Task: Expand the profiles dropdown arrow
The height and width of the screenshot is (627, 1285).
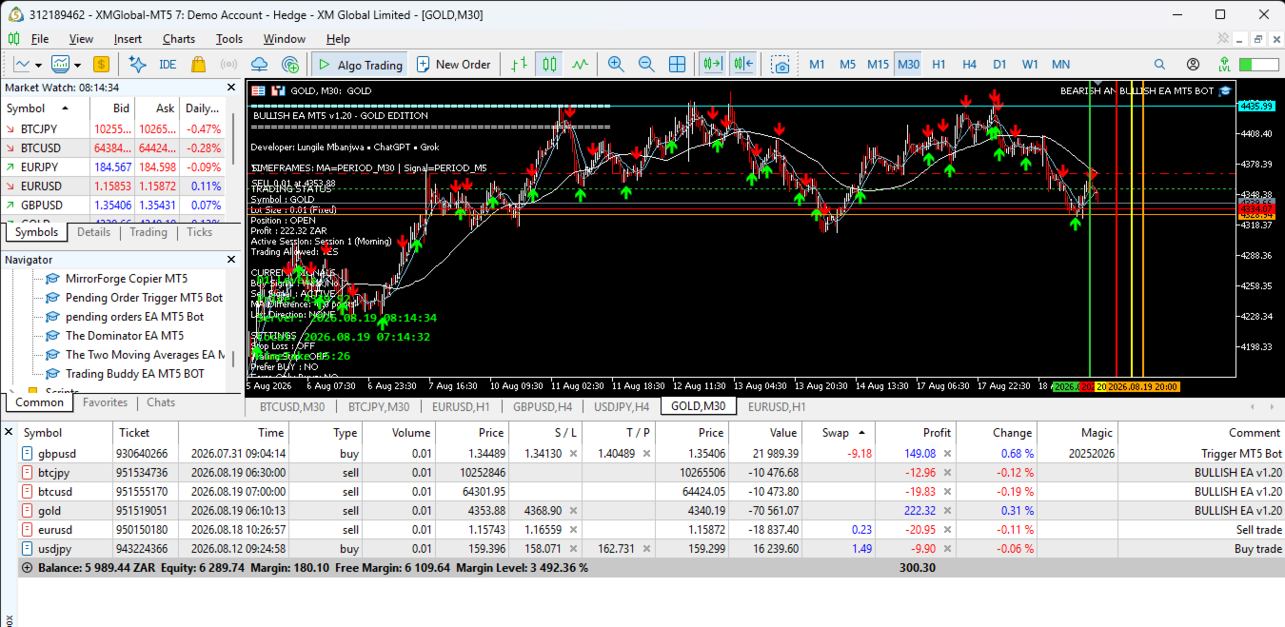Action: 77,65
